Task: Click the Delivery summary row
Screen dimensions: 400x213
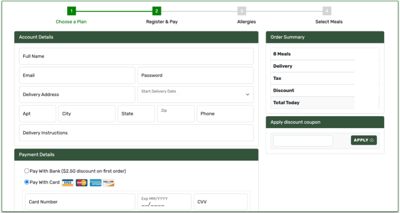Action: (x=325, y=66)
